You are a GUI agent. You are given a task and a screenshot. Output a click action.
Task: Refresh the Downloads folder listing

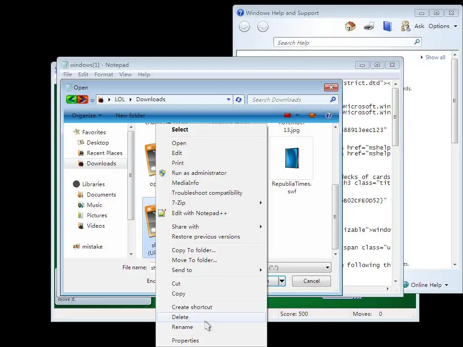(239, 100)
